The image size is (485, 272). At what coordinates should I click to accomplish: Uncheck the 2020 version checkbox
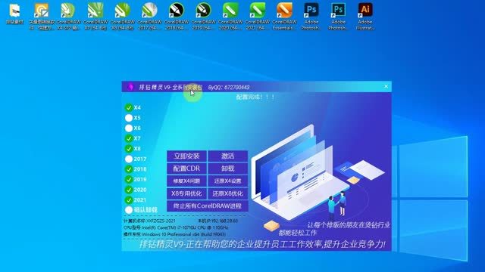tap(129, 190)
